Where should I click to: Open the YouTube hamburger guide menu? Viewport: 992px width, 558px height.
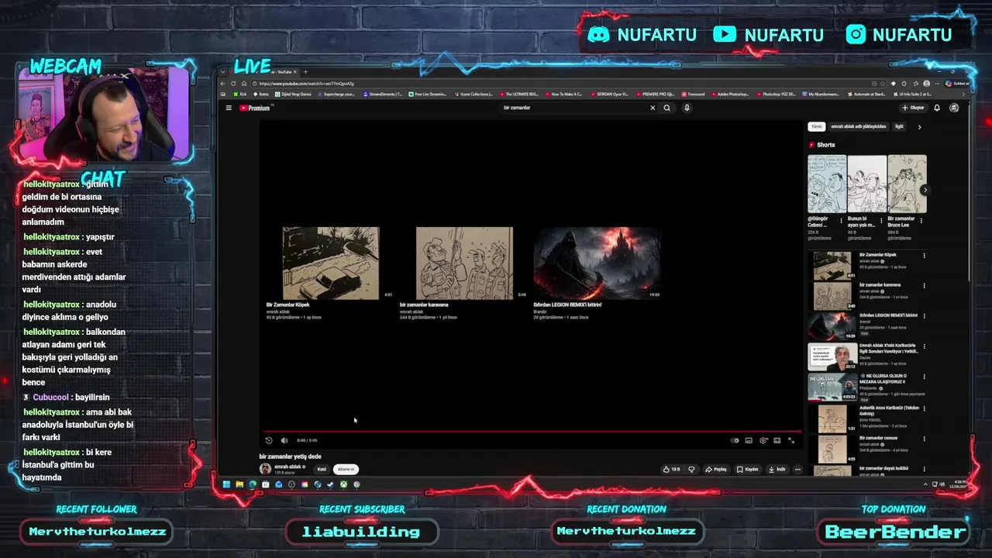coord(229,108)
